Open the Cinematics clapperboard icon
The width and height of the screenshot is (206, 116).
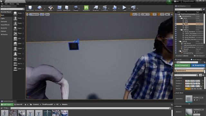105,8
